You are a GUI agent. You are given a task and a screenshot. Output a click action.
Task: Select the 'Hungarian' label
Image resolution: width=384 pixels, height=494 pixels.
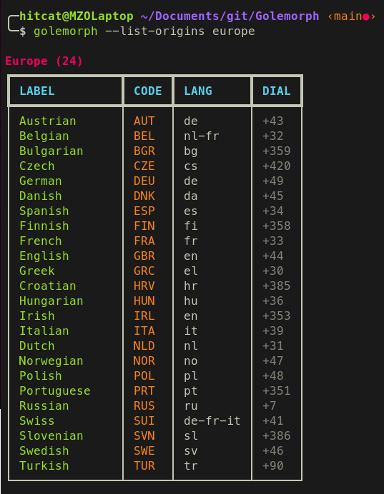[51, 301]
